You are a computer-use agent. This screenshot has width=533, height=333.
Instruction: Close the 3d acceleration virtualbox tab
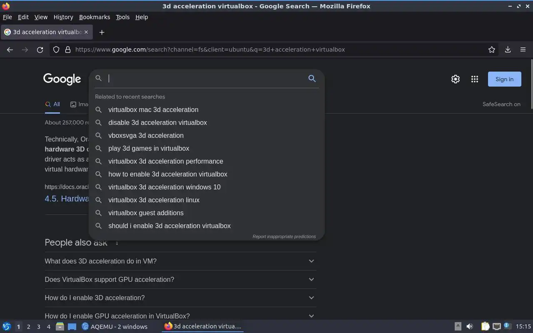[86, 32]
